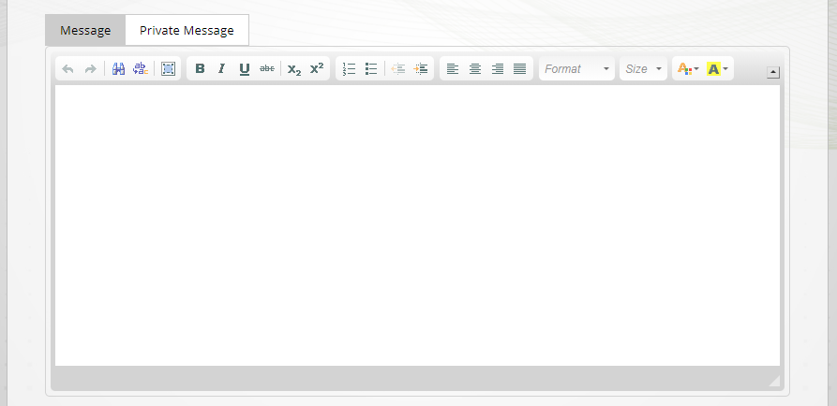Insert a numbered list
The width and height of the screenshot is (837, 406).
[x=349, y=69]
